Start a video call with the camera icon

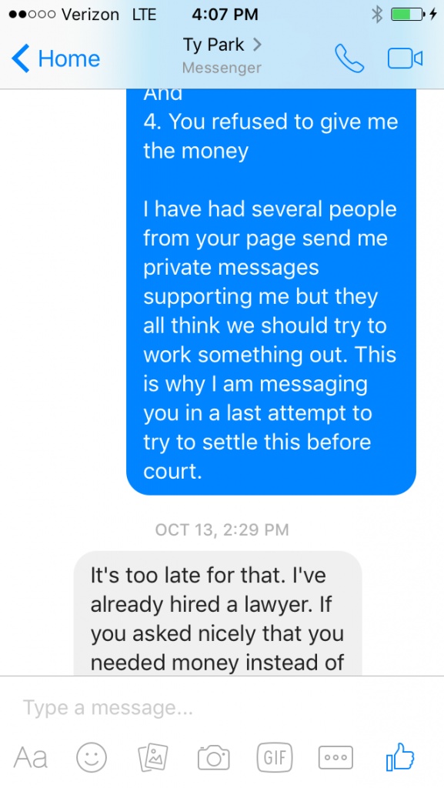click(x=405, y=58)
